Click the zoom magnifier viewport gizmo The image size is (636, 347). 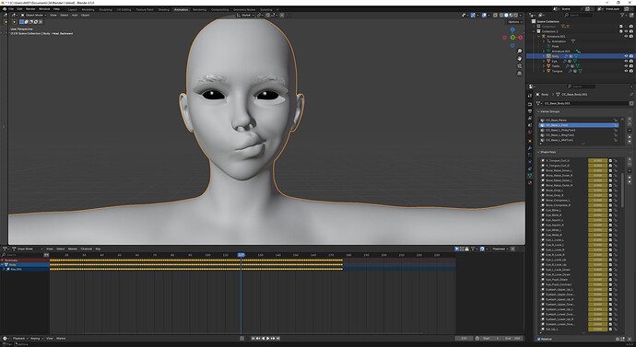click(519, 52)
